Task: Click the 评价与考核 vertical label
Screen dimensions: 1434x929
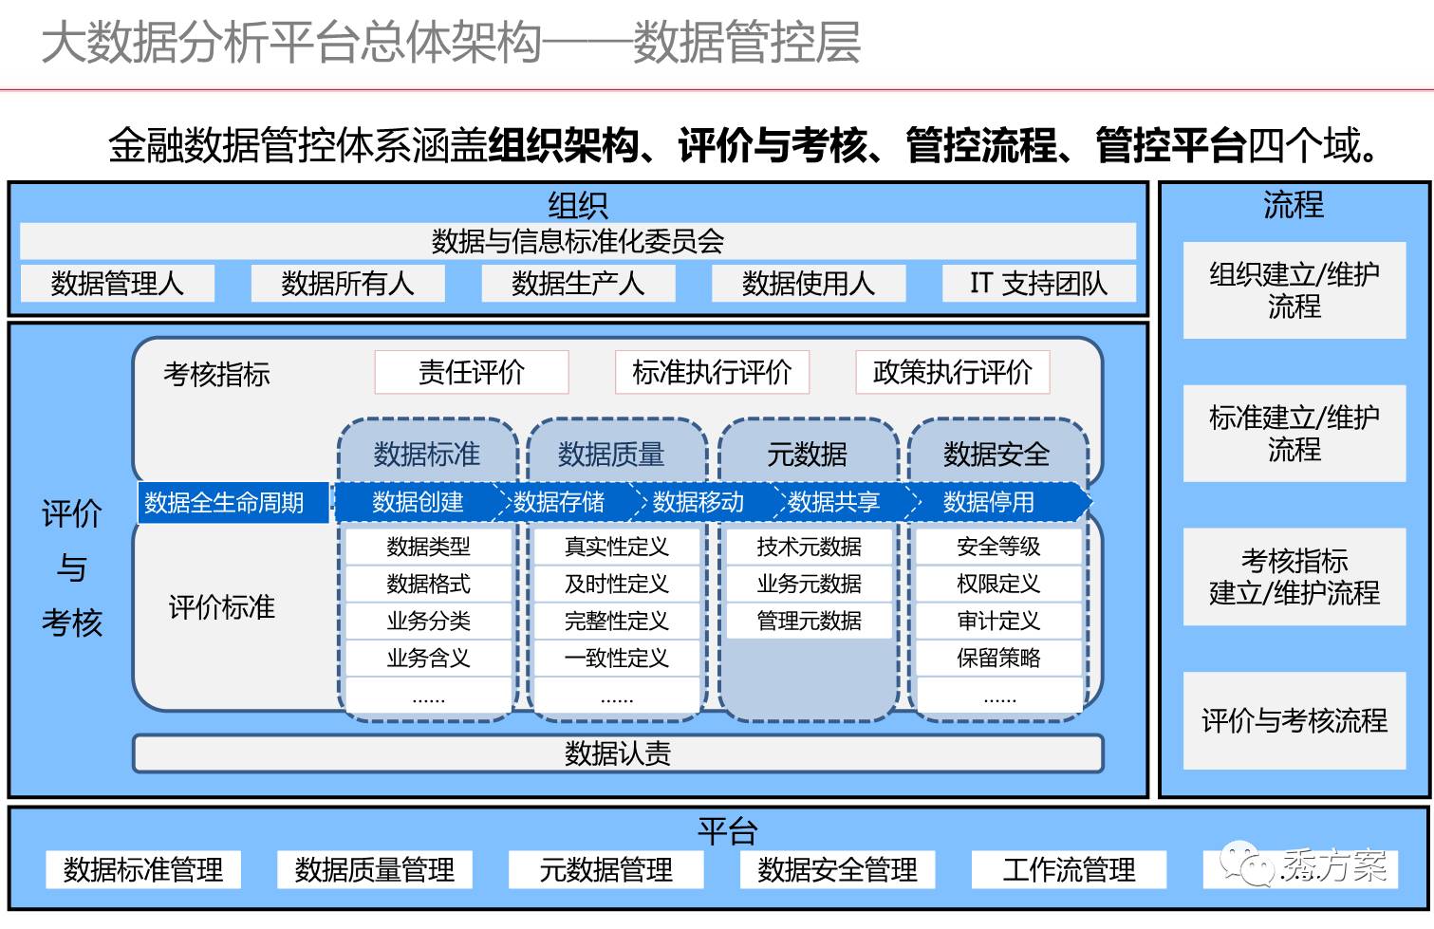Action: (x=71, y=567)
